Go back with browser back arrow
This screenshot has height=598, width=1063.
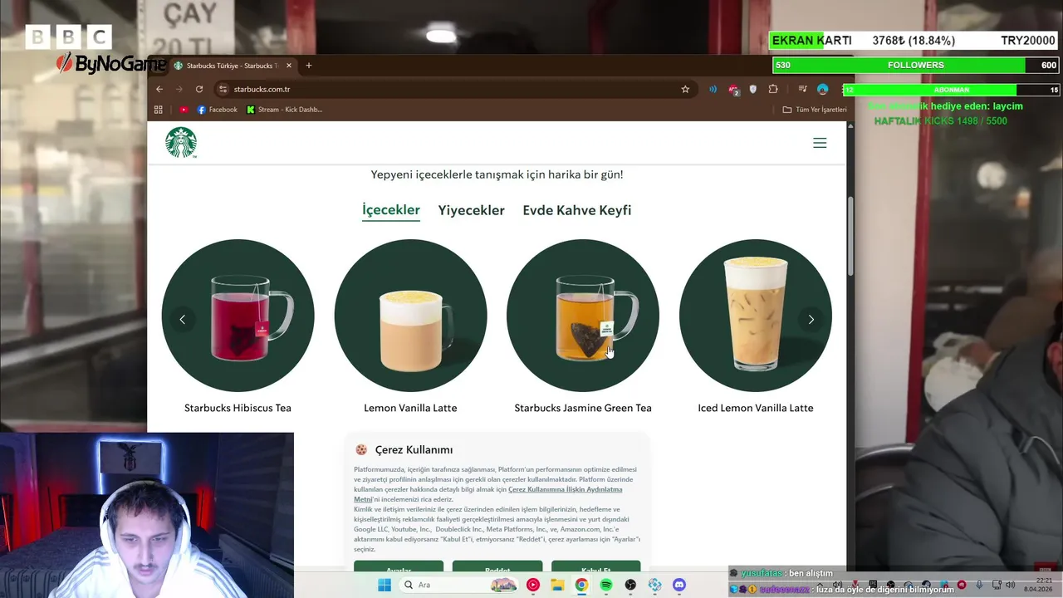[159, 89]
